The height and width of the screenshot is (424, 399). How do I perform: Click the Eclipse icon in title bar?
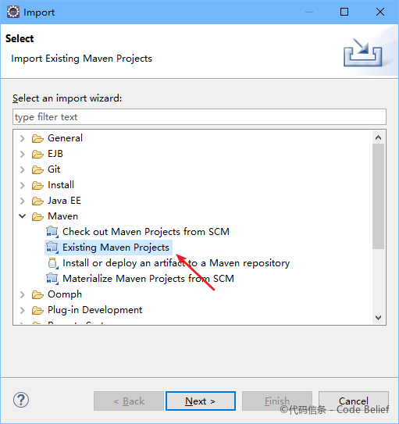(13, 12)
